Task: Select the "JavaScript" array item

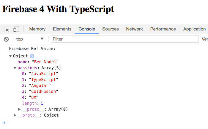Action: coord(40,74)
